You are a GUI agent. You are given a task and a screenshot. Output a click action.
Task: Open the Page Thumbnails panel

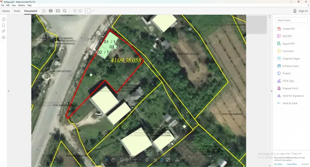coord(3,19)
